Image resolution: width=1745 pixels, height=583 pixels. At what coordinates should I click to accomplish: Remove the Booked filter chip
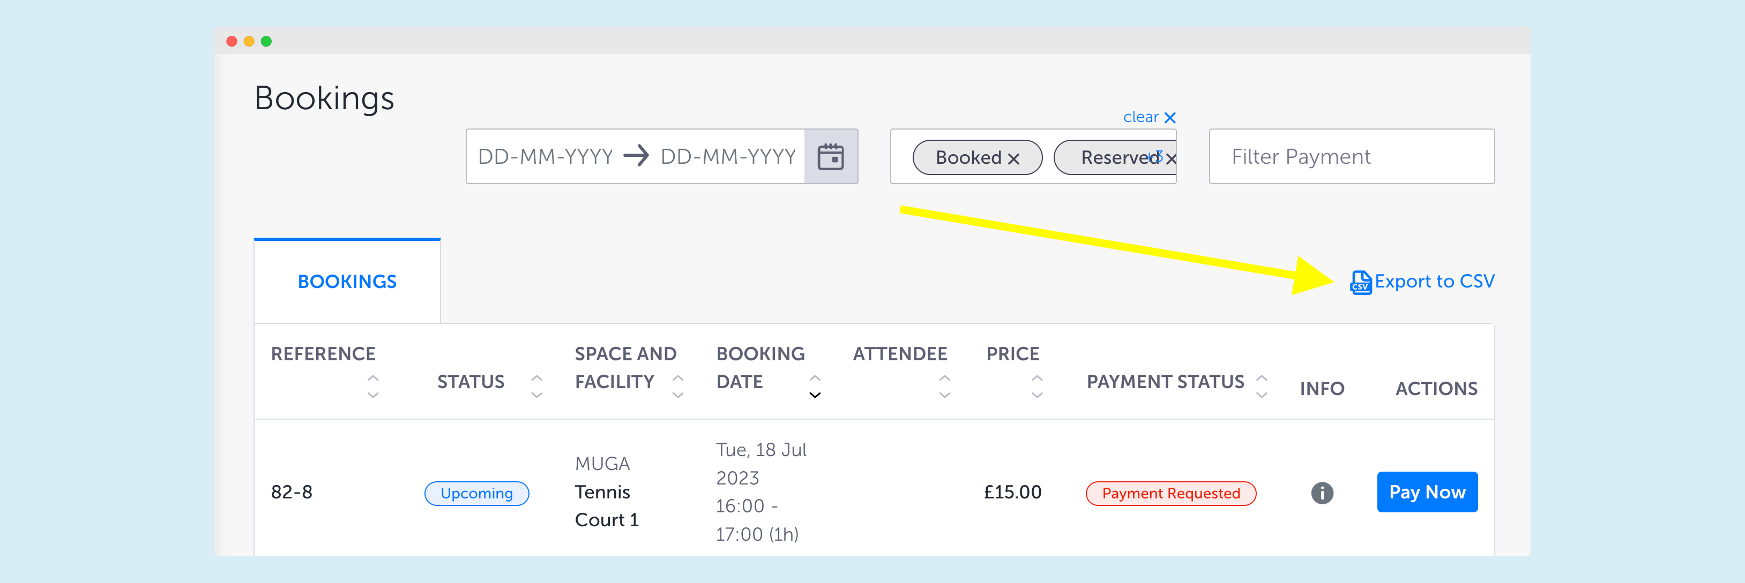pyautogui.click(x=1013, y=158)
